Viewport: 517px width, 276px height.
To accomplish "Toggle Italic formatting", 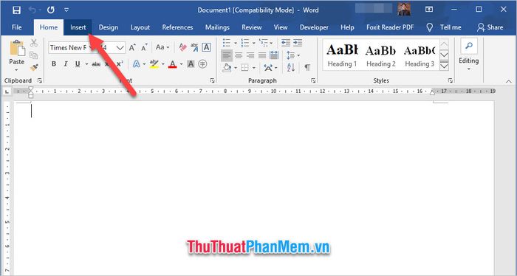I will click(66, 64).
